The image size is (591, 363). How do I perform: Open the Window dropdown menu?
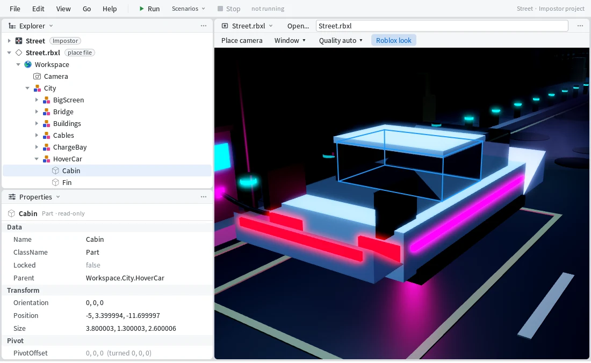tap(290, 40)
